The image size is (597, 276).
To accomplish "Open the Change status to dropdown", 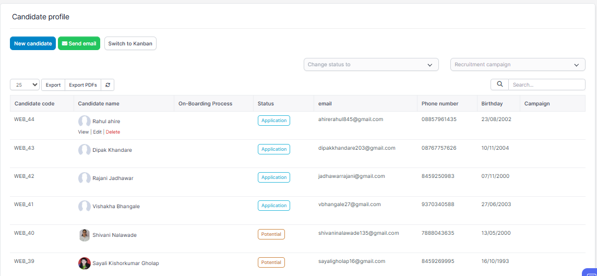I will [371, 65].
